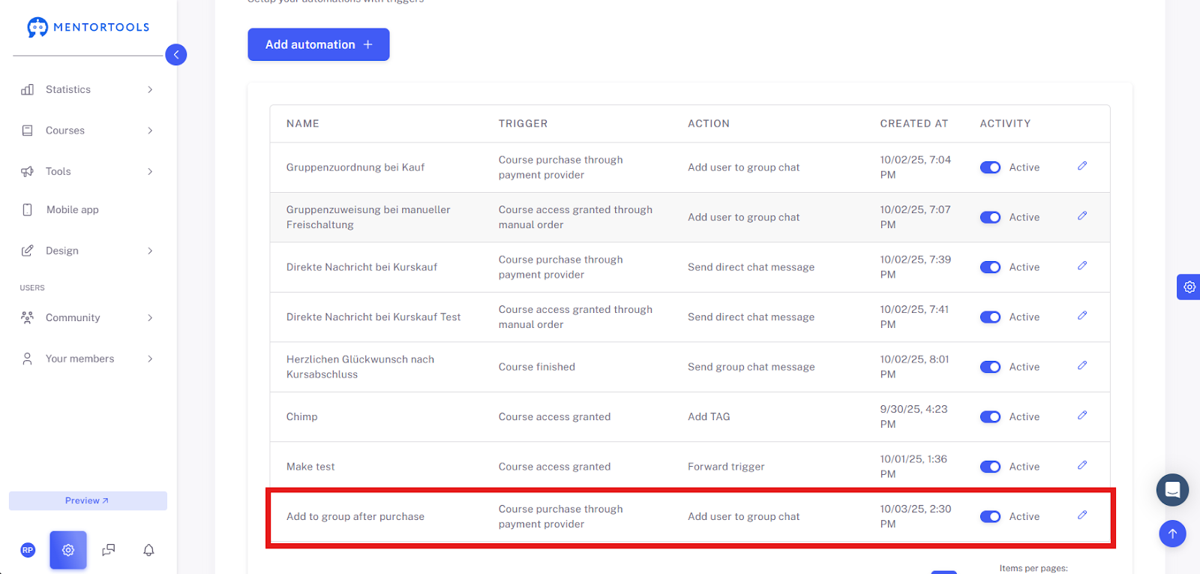
Task: Click the ACTIVITY column header
Action: (1005, 124)
